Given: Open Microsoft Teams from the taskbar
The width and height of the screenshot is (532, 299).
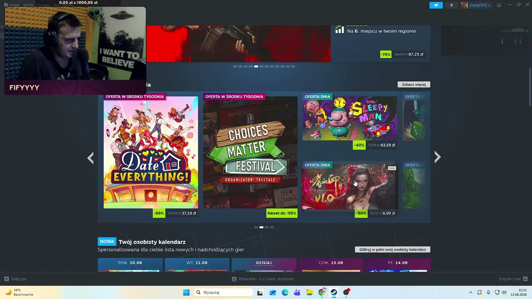Looking at the screenshot, I should pos(297,292).
